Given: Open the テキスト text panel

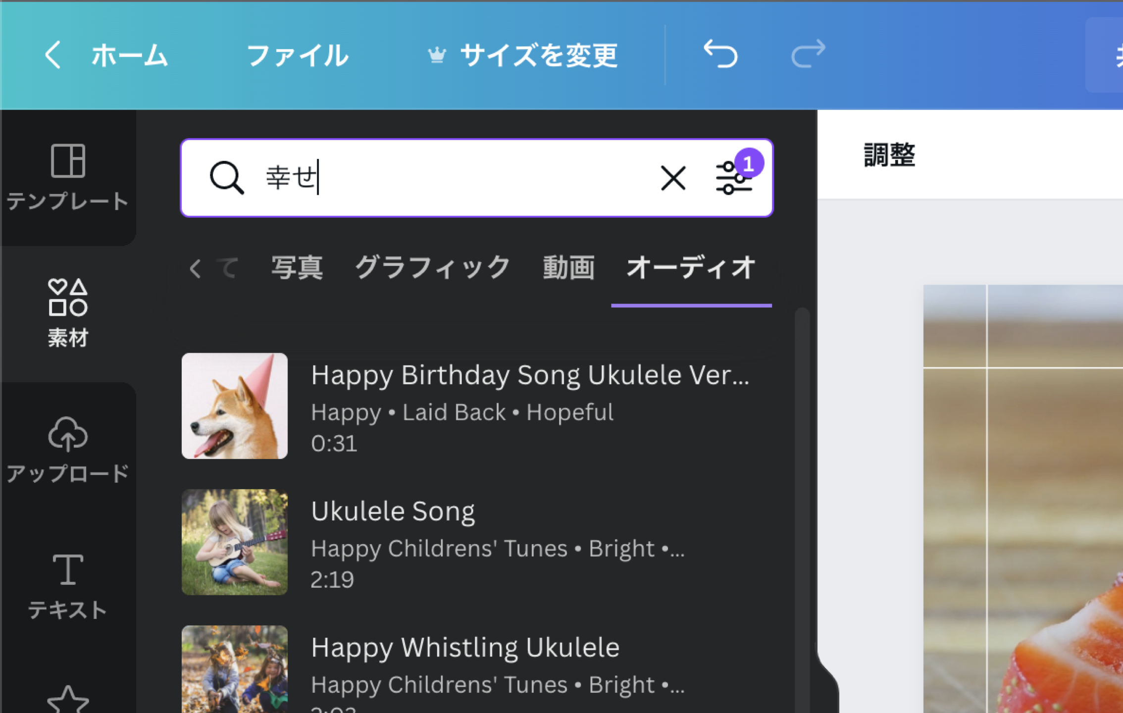Looking at the screenshot, I should pyautogui.click(x=68, y=585).
